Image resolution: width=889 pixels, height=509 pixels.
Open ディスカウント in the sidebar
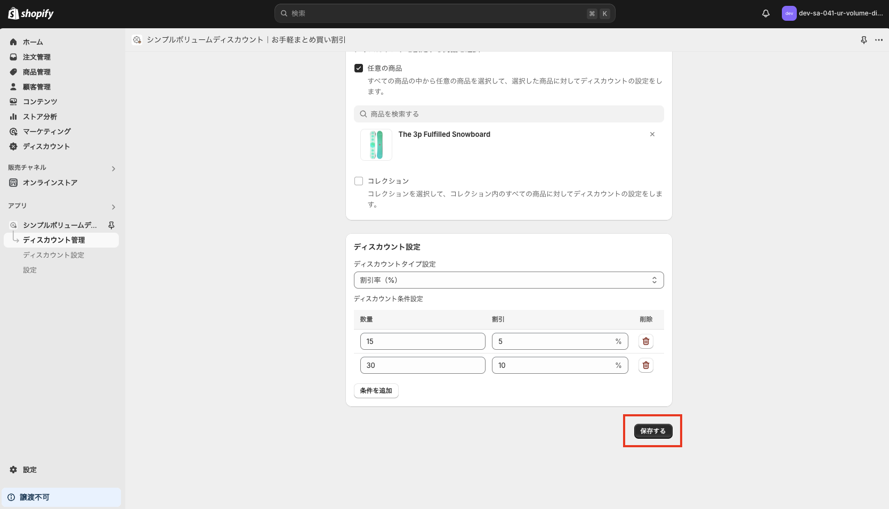[46, 146]
